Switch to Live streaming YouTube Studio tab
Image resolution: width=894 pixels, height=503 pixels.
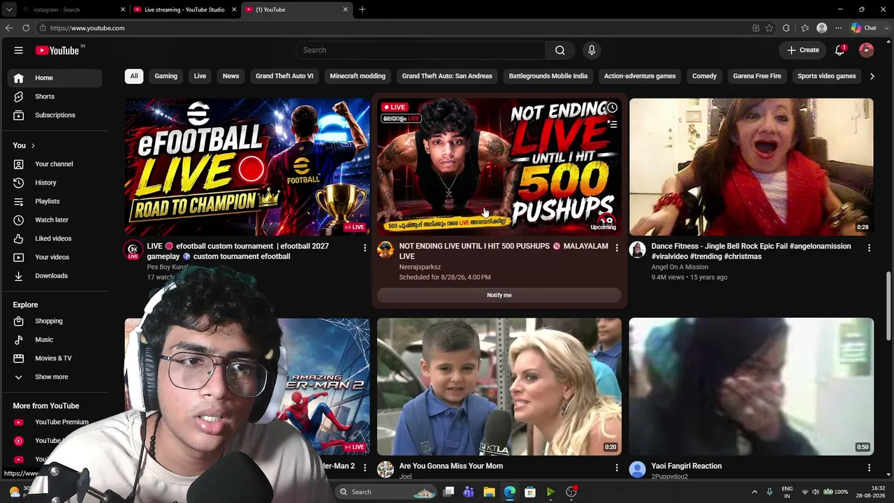184,10
